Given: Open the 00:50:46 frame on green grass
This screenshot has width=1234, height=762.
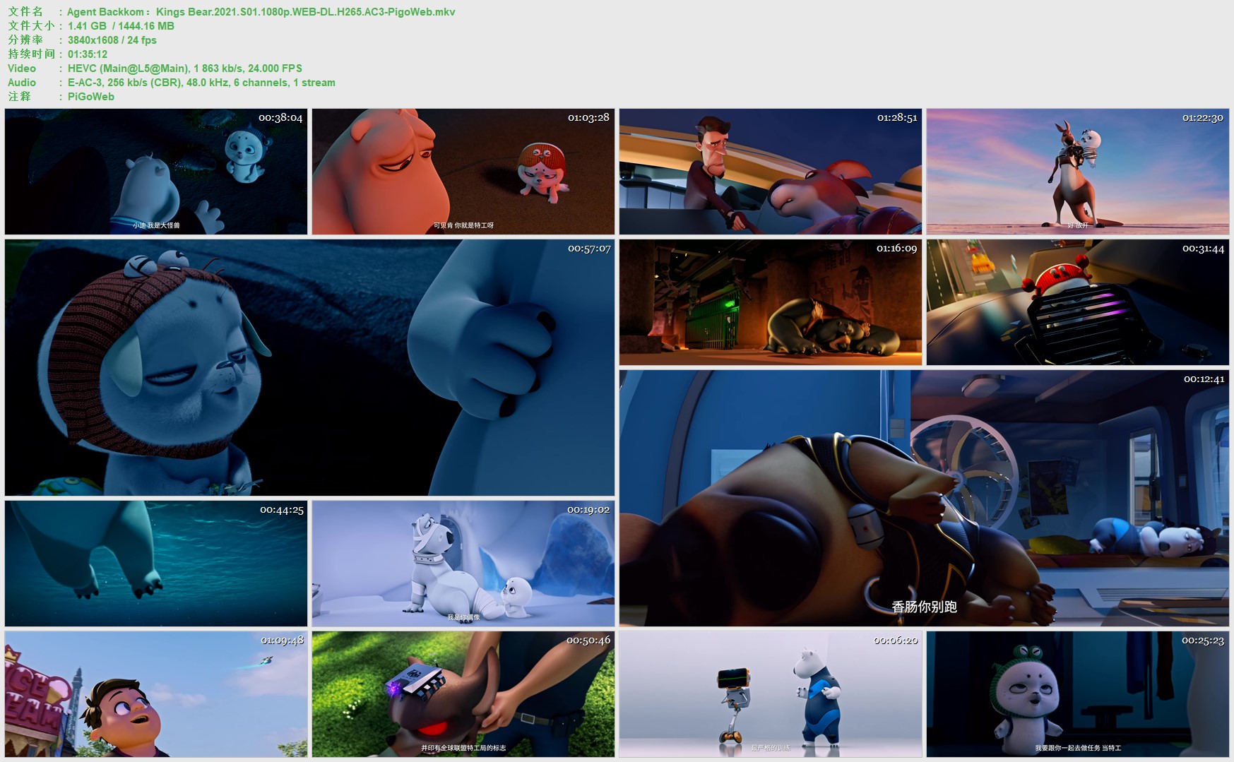Looking at the screenshot, I should pyautogui.click(x=463, y=694).
